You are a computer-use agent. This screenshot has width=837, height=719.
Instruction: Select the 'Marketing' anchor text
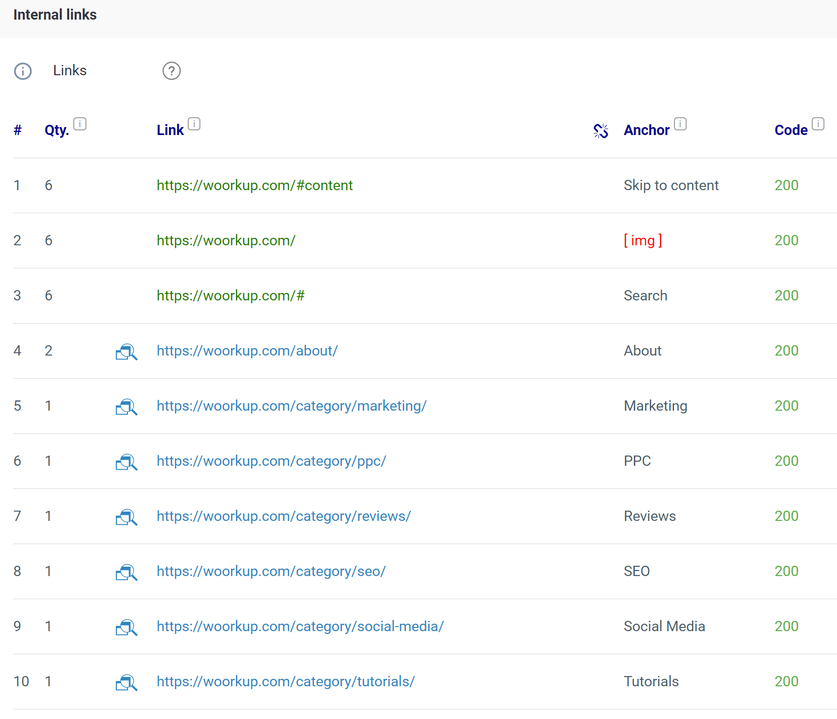655,406
